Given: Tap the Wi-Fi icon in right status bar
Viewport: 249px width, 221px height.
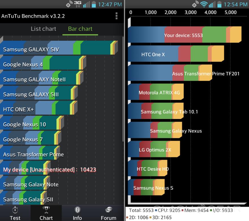Looking at the screenshot, I should tap(203, 4).
